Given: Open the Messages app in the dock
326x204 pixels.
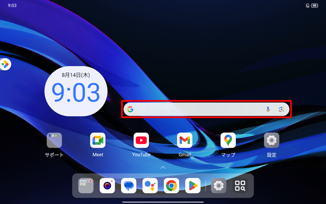Looking at the screenshot, I should point(129,186).
